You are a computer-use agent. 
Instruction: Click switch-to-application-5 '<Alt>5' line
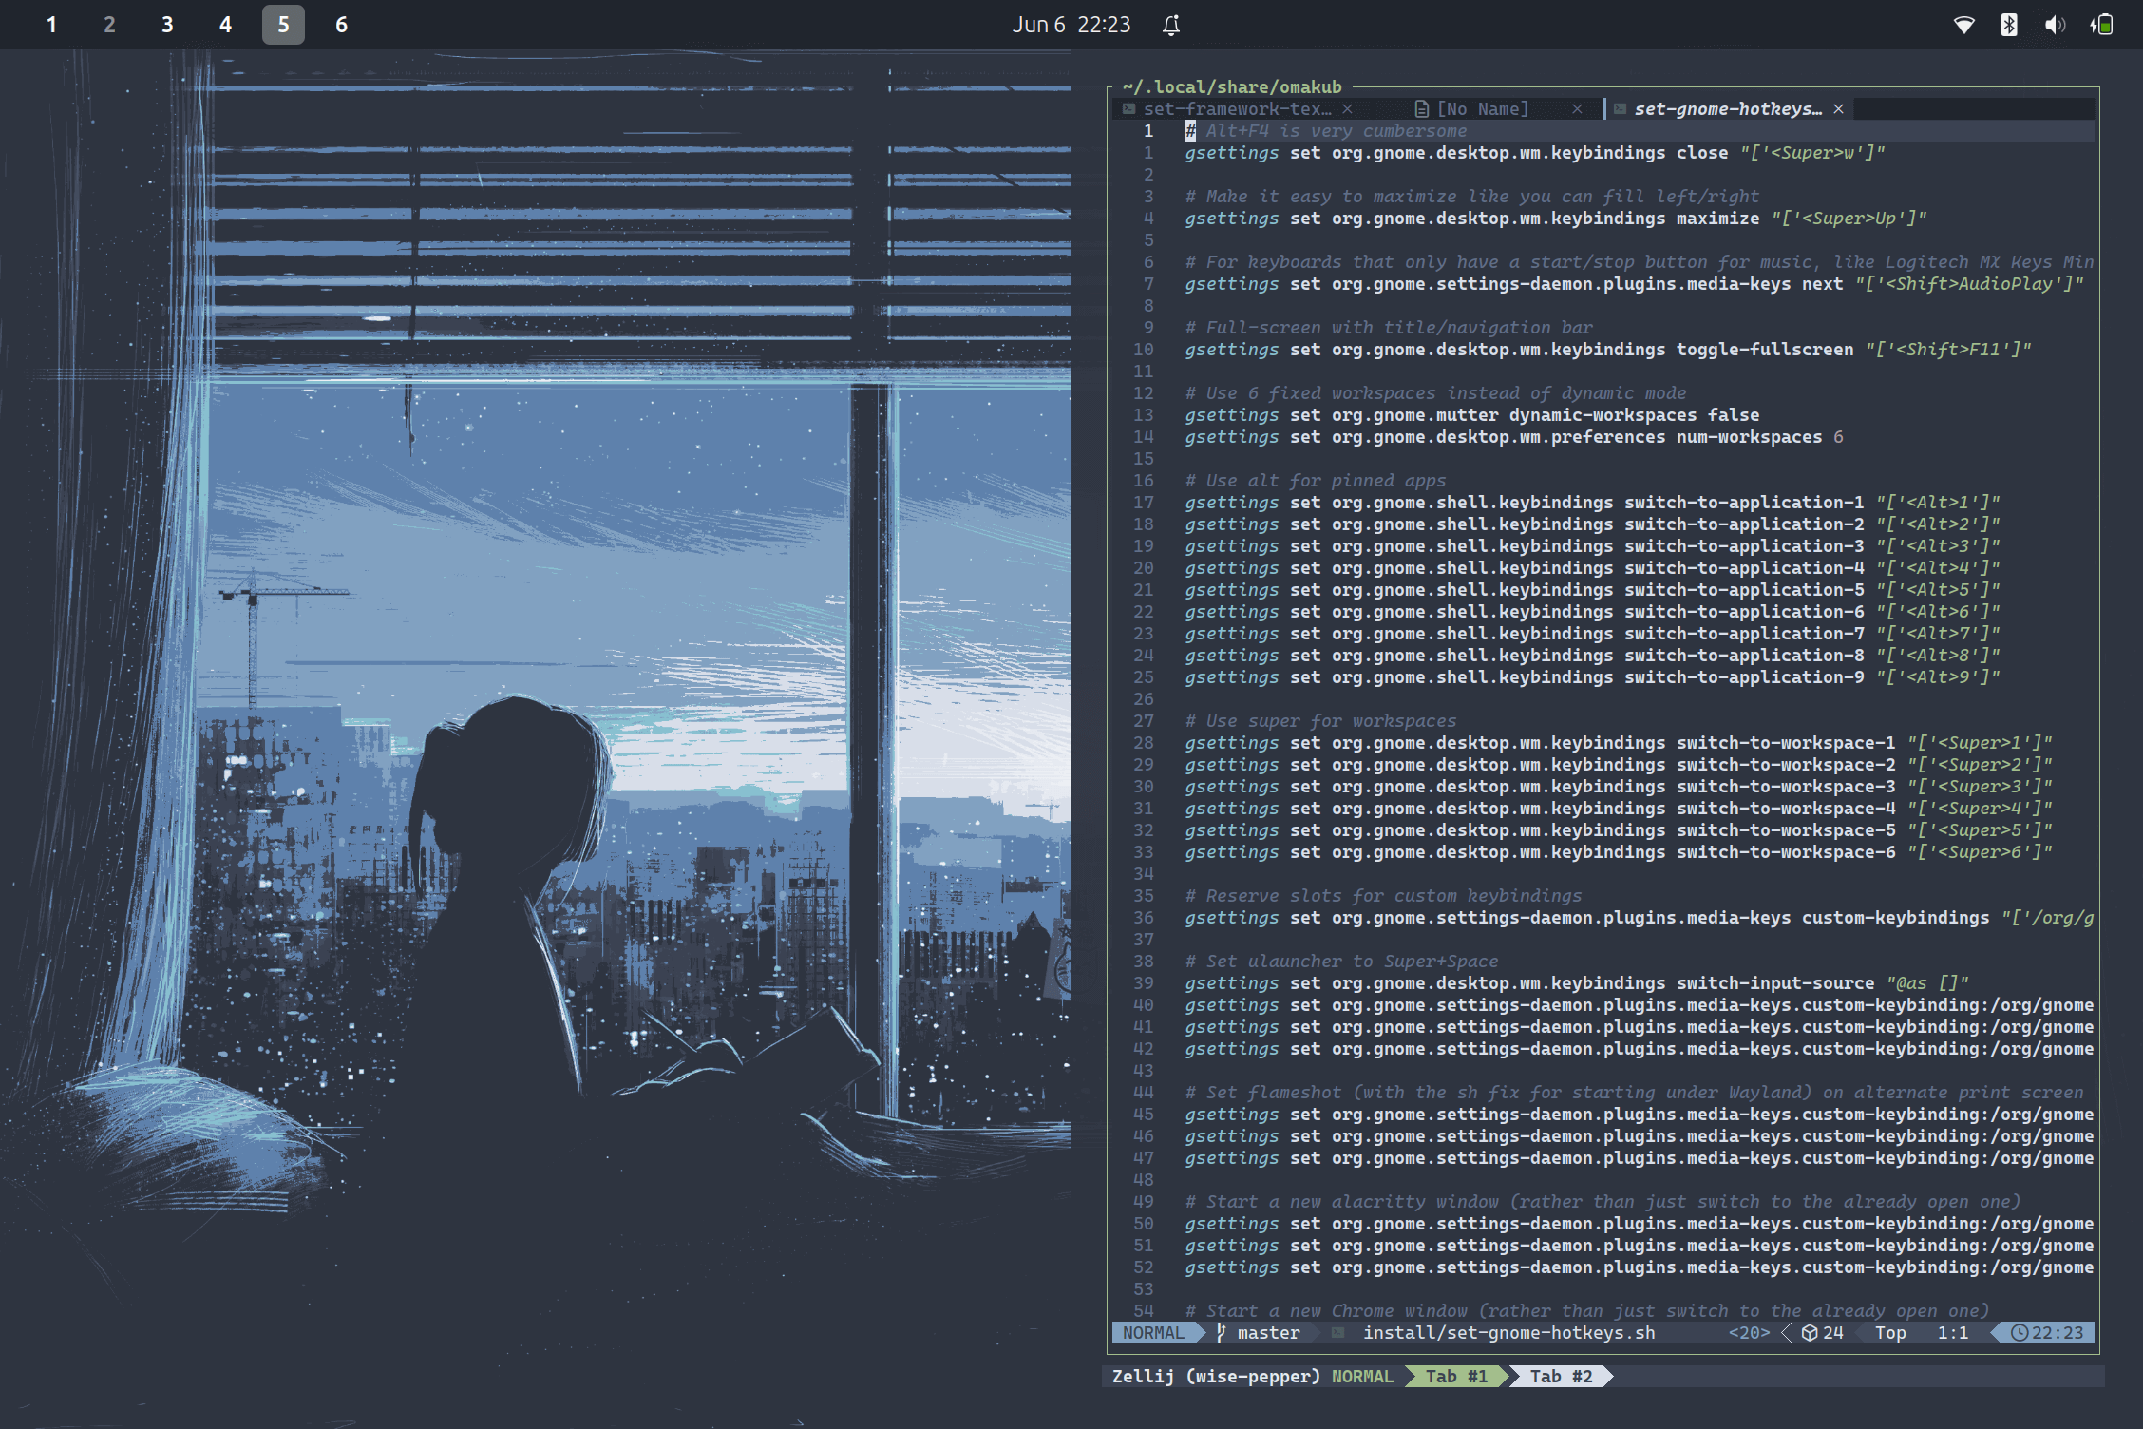coord(1593,590)
